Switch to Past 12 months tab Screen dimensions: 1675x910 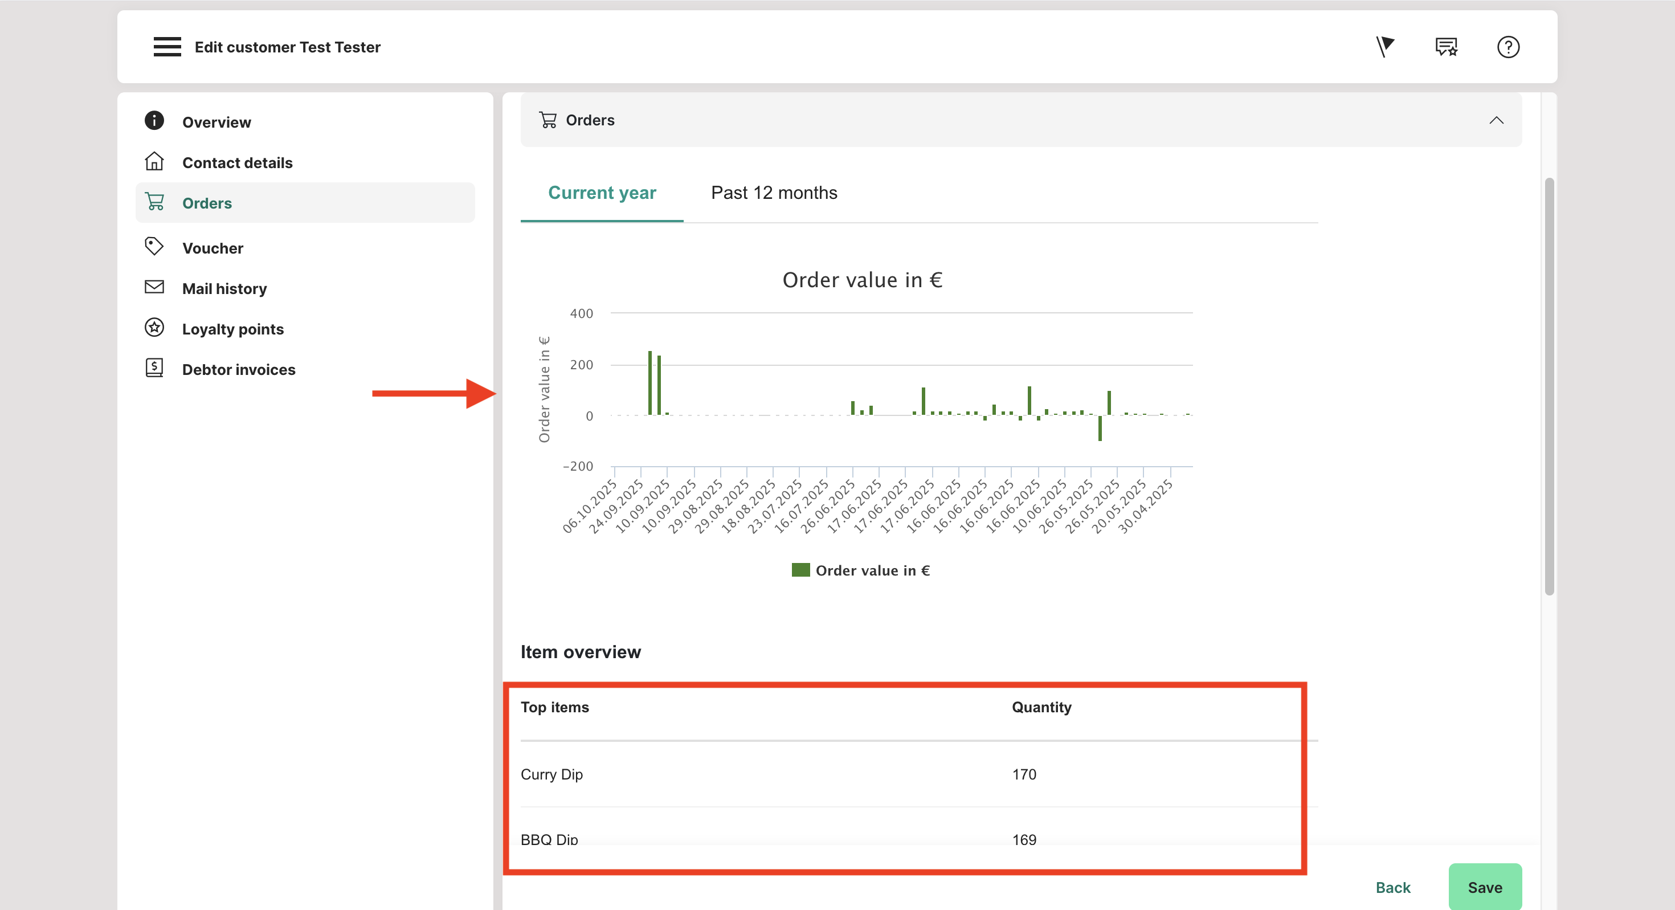(774, 193)
